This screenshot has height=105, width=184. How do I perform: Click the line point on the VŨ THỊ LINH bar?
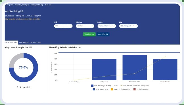click(104, 76)
